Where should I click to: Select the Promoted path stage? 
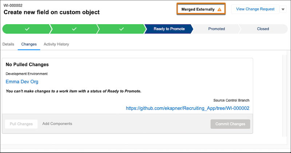216,29
